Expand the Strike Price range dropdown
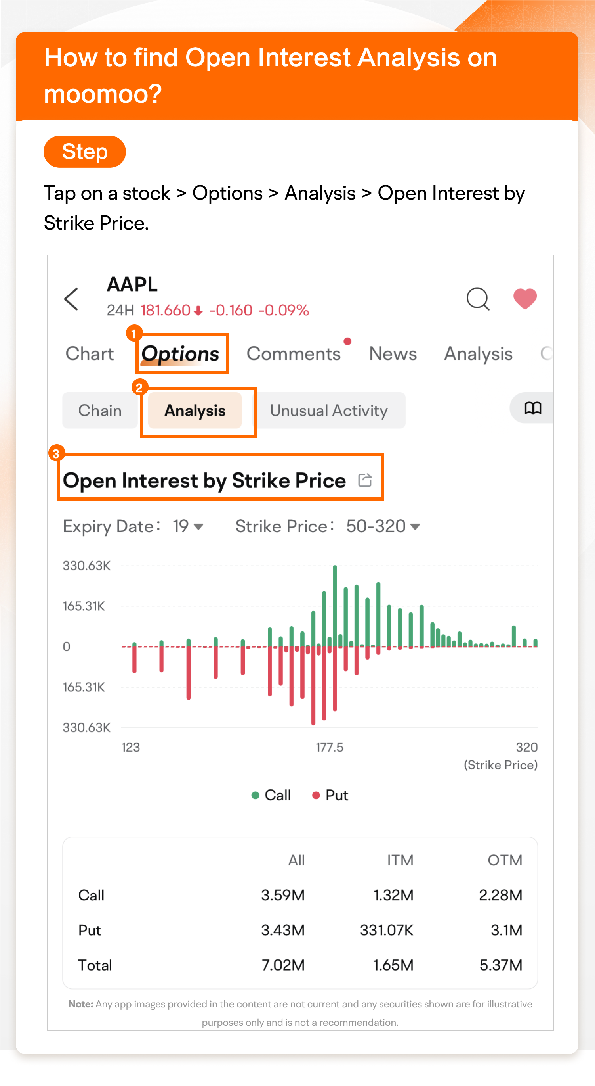Image resolution: width=595 pixels, height=1086 pixels. (383, 526)
